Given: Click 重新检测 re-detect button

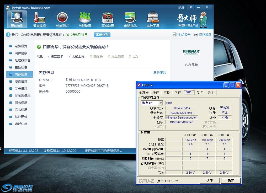Looking at the screenshot, I should click(102, 35).
